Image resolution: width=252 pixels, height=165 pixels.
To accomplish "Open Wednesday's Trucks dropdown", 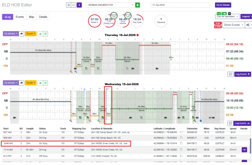I will (31, 83).
